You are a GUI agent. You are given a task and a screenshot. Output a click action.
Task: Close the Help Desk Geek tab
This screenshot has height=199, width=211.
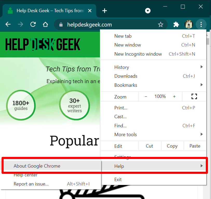pos(90,11)
